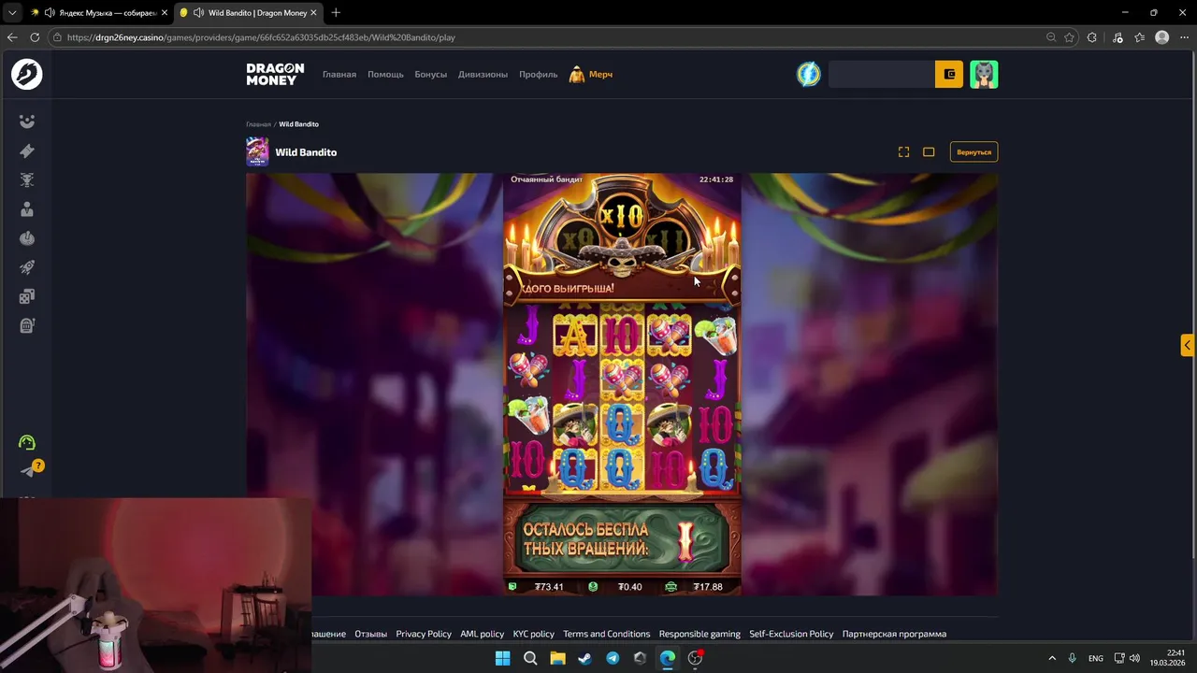Open the person/dealer sidebar icon
The image size is (1197, 673).
(27, 209)
